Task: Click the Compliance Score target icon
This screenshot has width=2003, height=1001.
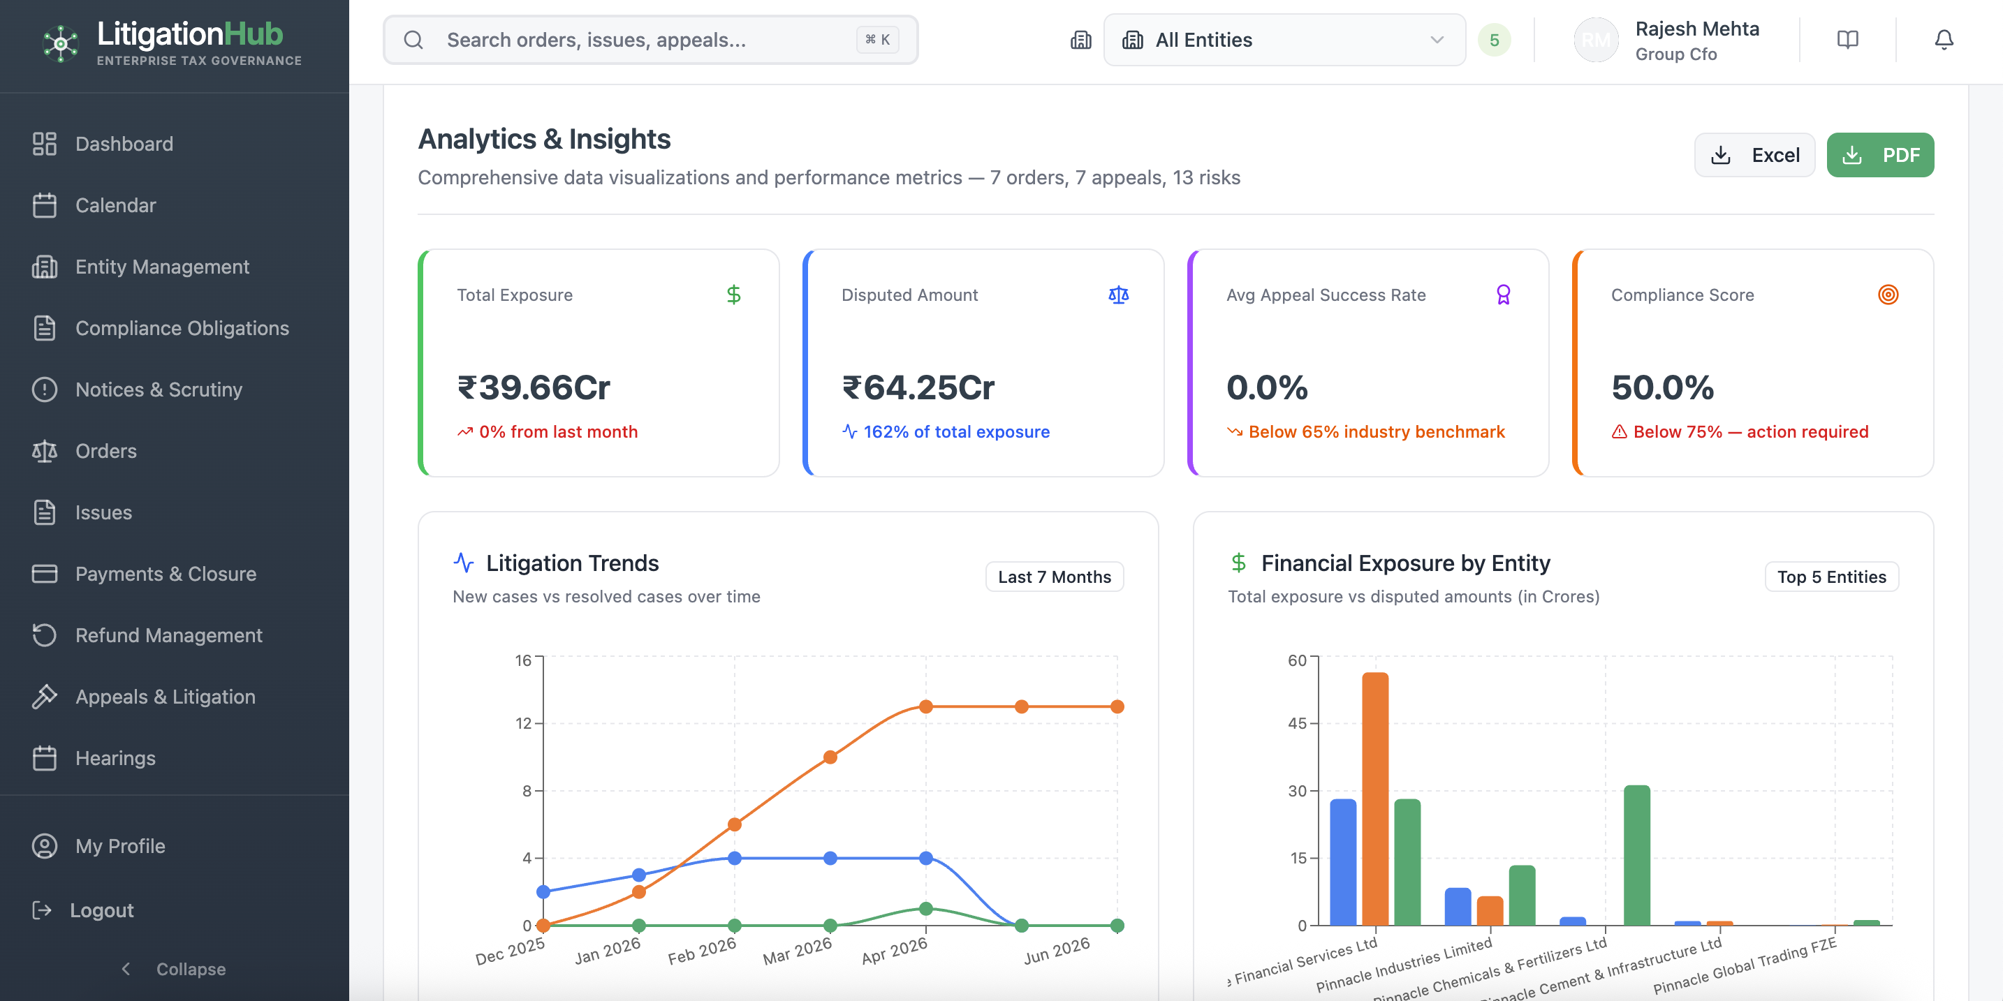Action: [1888, 295]
